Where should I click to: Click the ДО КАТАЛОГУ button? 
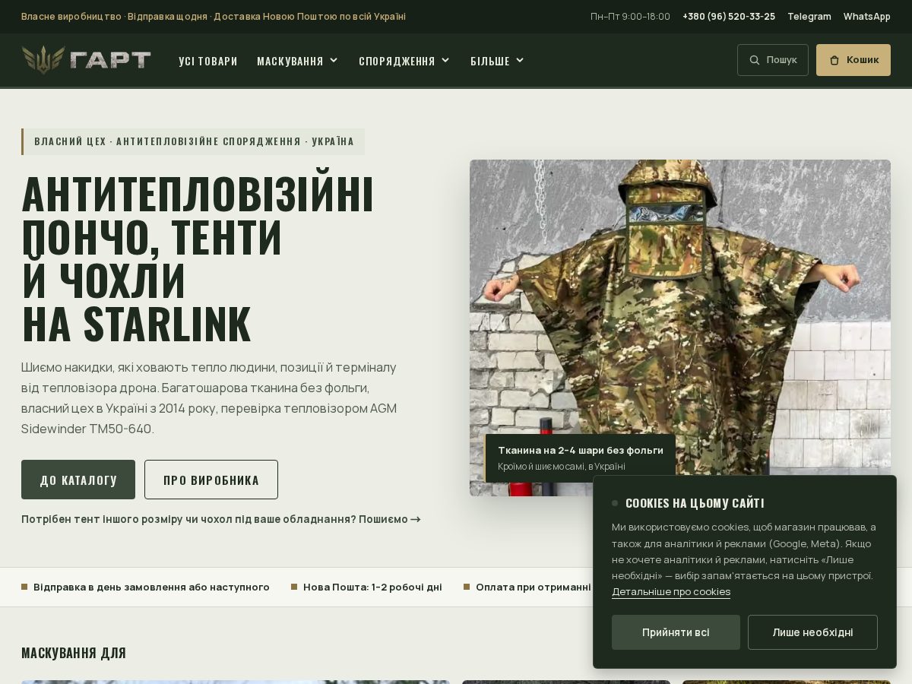(x=78, y=480)
